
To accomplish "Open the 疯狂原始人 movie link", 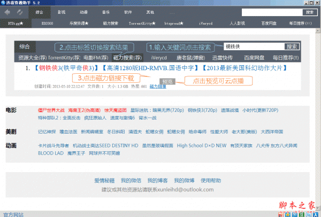I will pos(95,118).
